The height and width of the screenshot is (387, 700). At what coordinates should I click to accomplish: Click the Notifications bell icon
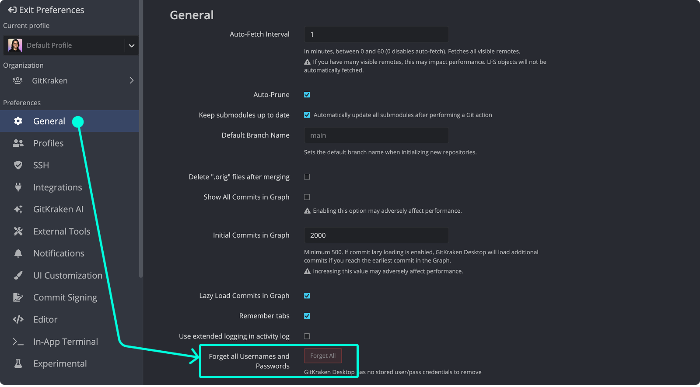[18, 253]
